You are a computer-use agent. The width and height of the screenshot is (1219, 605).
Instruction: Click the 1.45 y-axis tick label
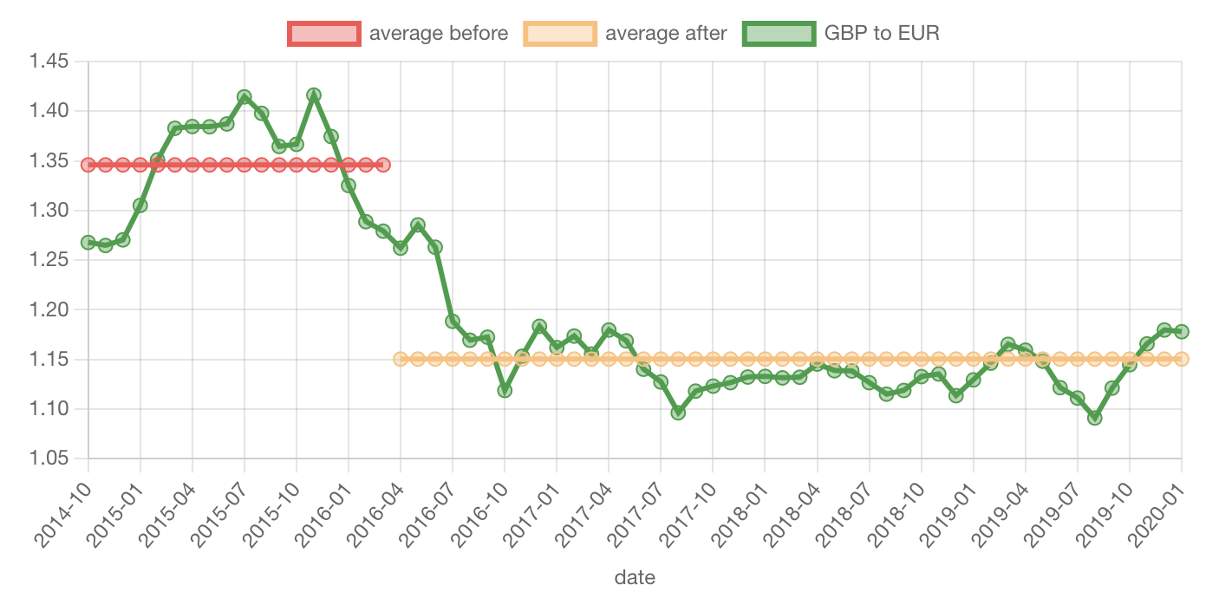point(49,62)
